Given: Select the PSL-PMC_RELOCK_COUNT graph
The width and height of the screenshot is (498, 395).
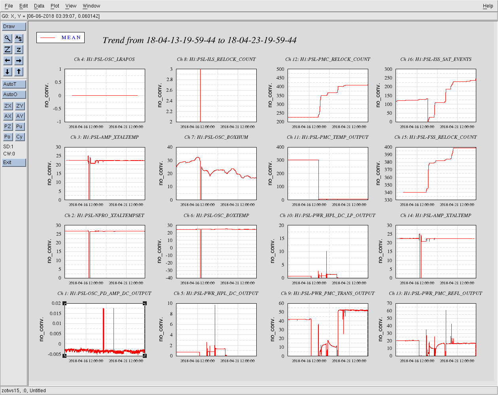Looking at the screenshot, I should click(328, 95).
